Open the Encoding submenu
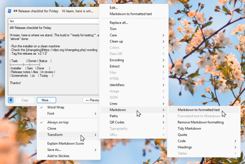This screenshot has width=245, height=164. (134, 60)
